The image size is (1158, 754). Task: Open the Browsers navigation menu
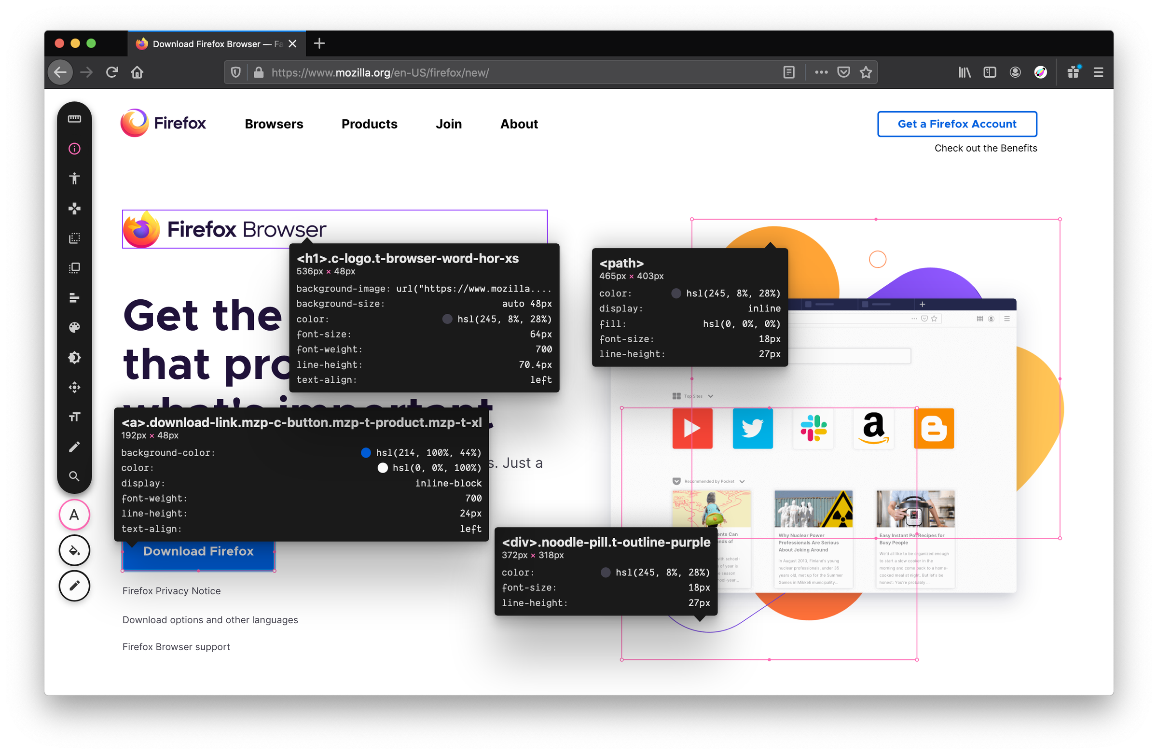click(274, 124)
